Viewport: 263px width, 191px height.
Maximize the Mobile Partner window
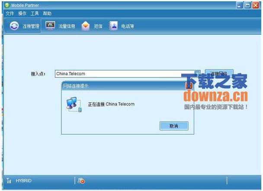pyautogui.click(x=247, y=6)
